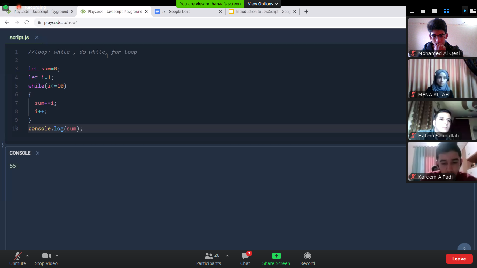Unmute the microphone
The width and height of the screenshot is (477, 268).
17,259
